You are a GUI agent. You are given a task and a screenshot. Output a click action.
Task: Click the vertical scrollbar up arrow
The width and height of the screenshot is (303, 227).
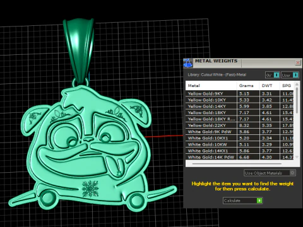(297, 84)
